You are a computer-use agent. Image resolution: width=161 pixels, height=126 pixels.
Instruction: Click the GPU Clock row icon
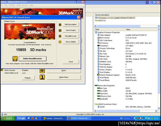[x=98, y=59]
